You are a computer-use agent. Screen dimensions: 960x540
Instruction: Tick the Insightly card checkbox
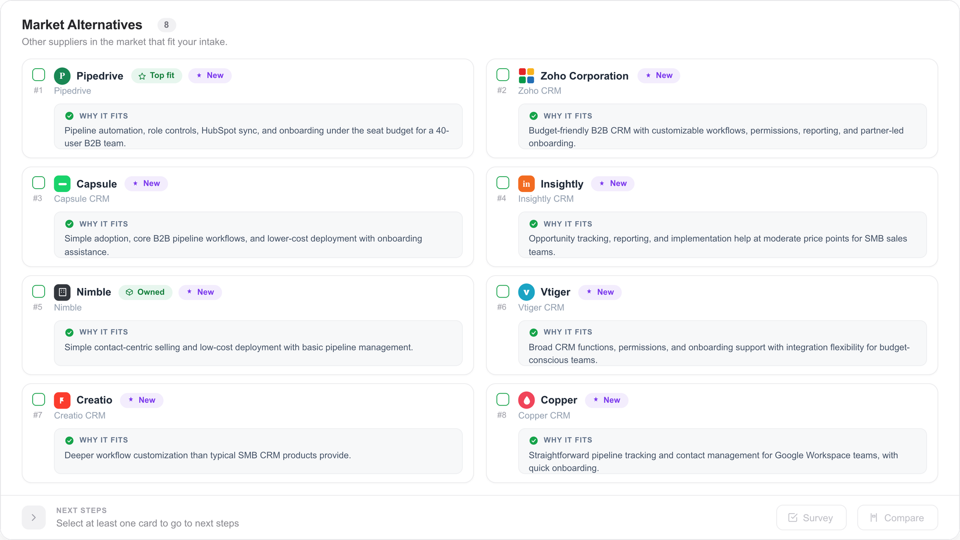click(x=503, y=183)
